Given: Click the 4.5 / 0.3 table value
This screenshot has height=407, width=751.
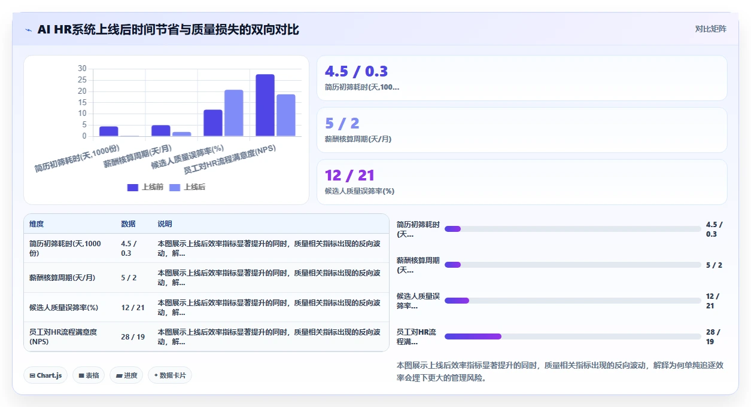Looking at the screenshot, I should point(129,248).
